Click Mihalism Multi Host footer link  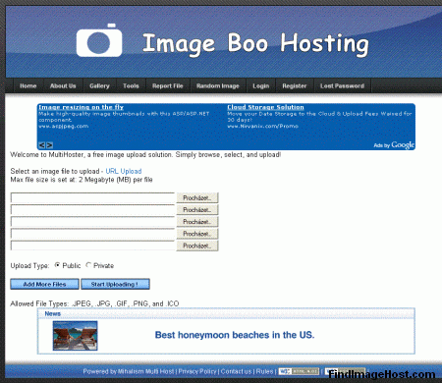coord(146,371)
